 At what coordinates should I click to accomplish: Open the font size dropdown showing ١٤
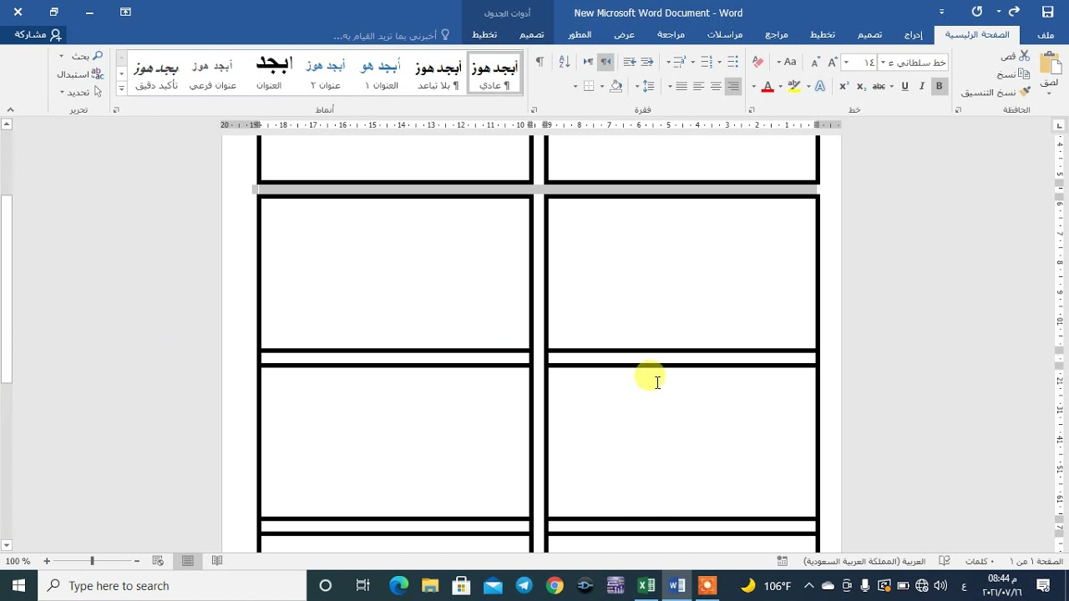pos(846,63)
